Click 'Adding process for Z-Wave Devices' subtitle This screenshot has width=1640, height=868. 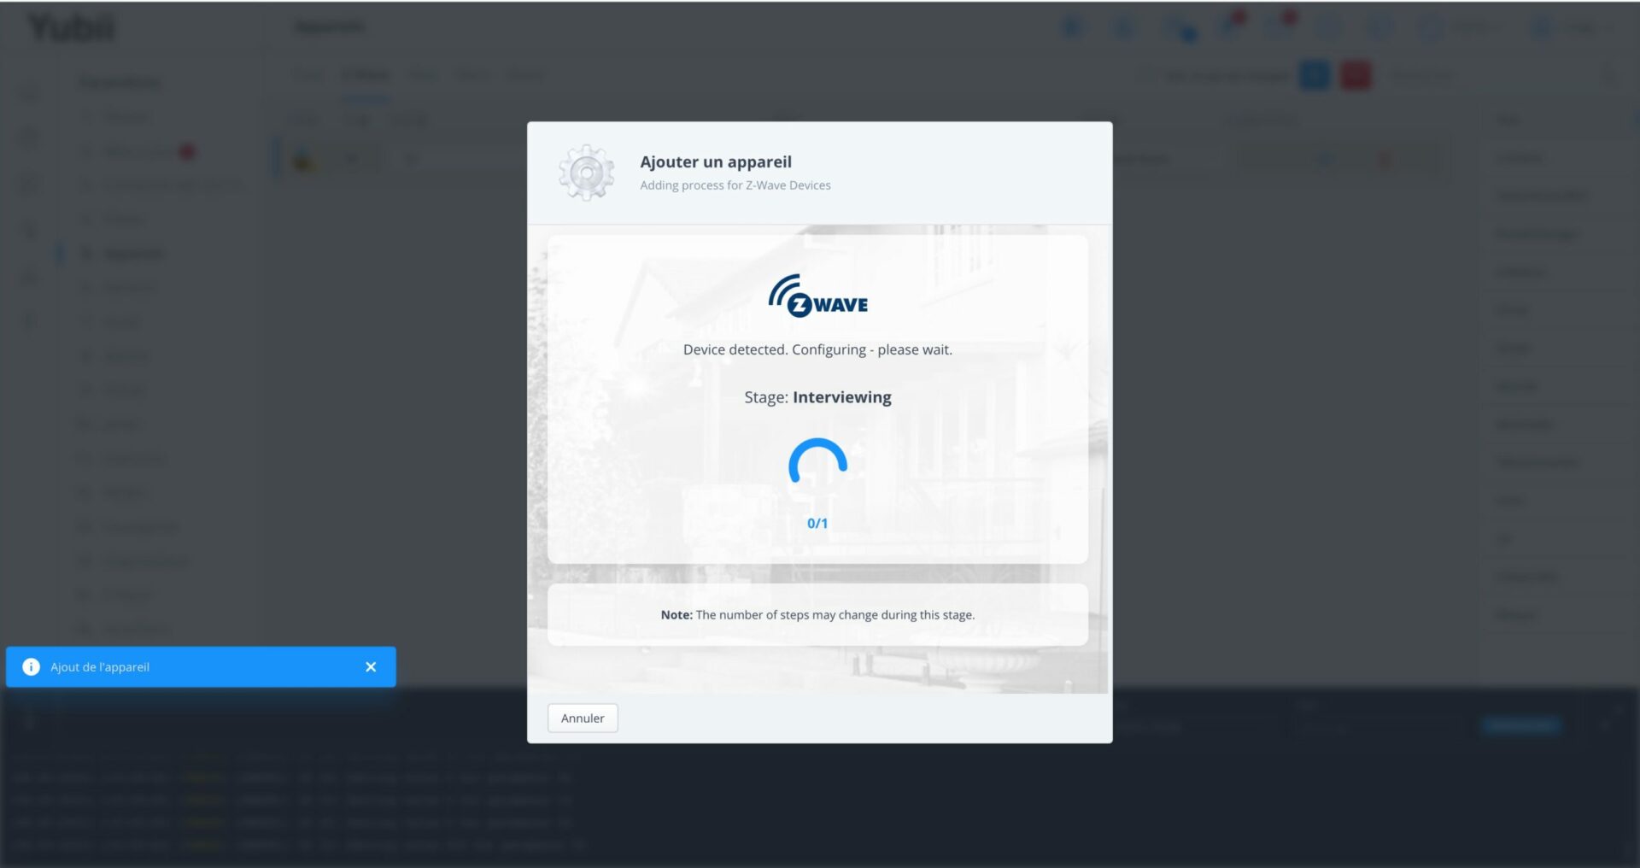[x=735, y=185]
